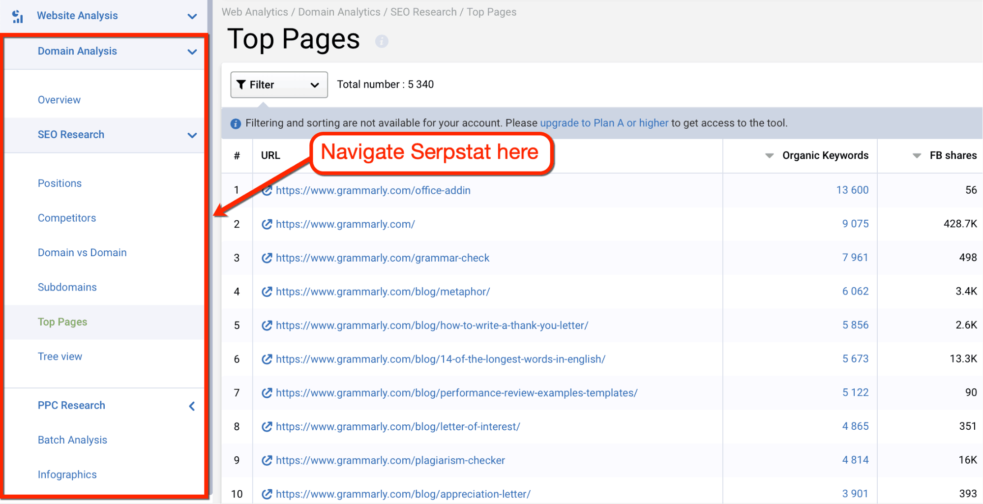Expand the PPC Research section
983x504 pixels.
tap(192, 406)
